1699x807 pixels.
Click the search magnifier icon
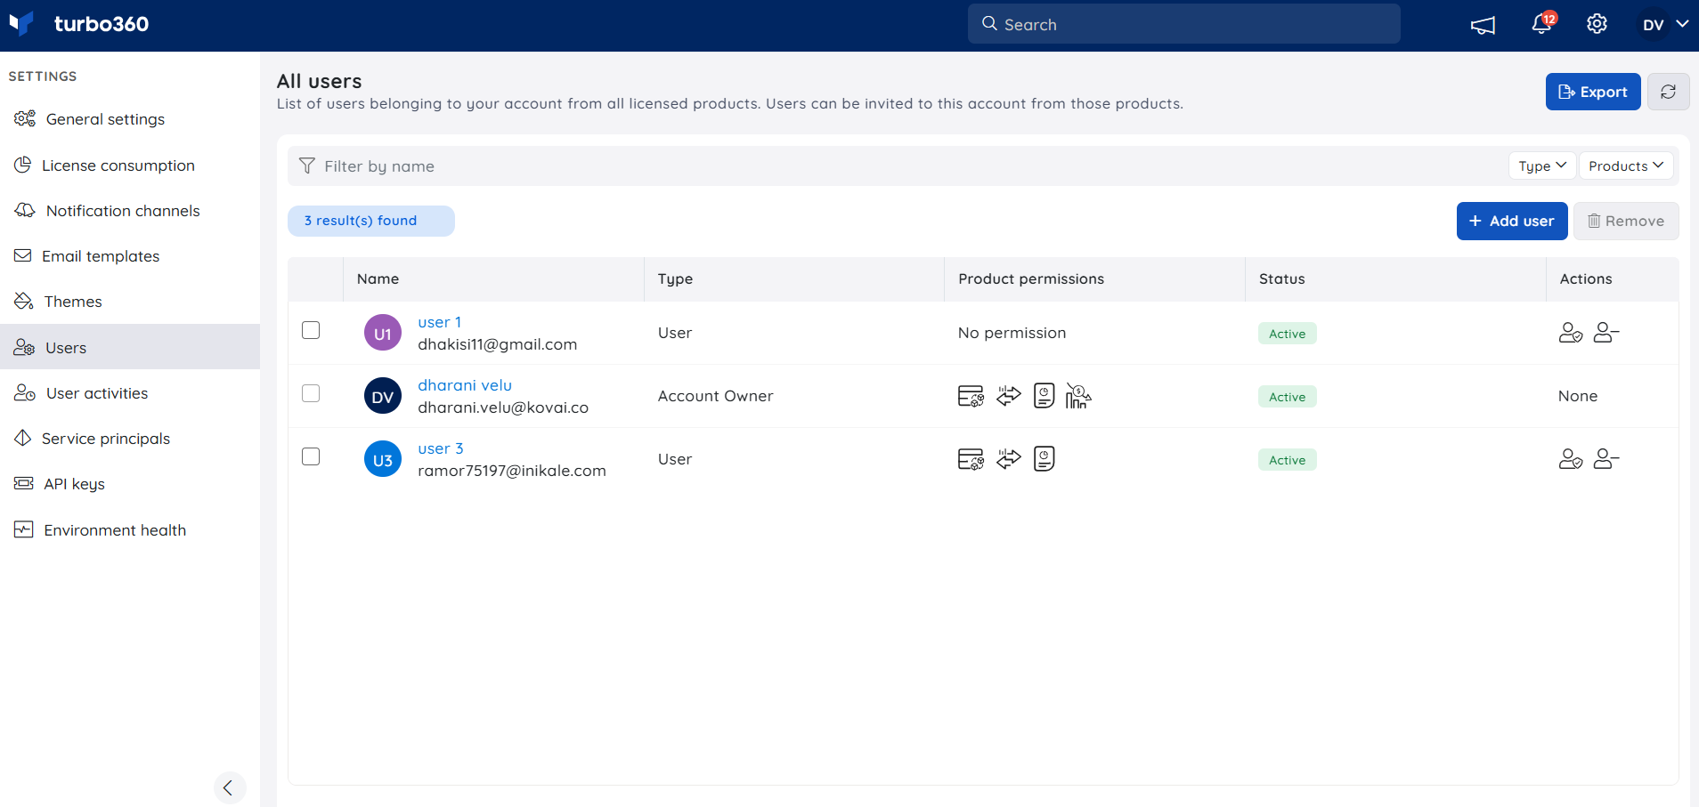pos(989,24)
